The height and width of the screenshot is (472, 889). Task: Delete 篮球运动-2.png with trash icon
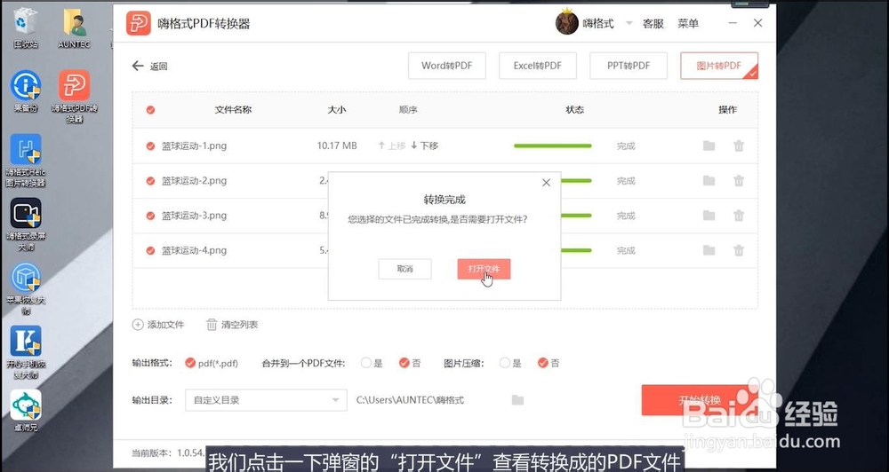point(739,181)
